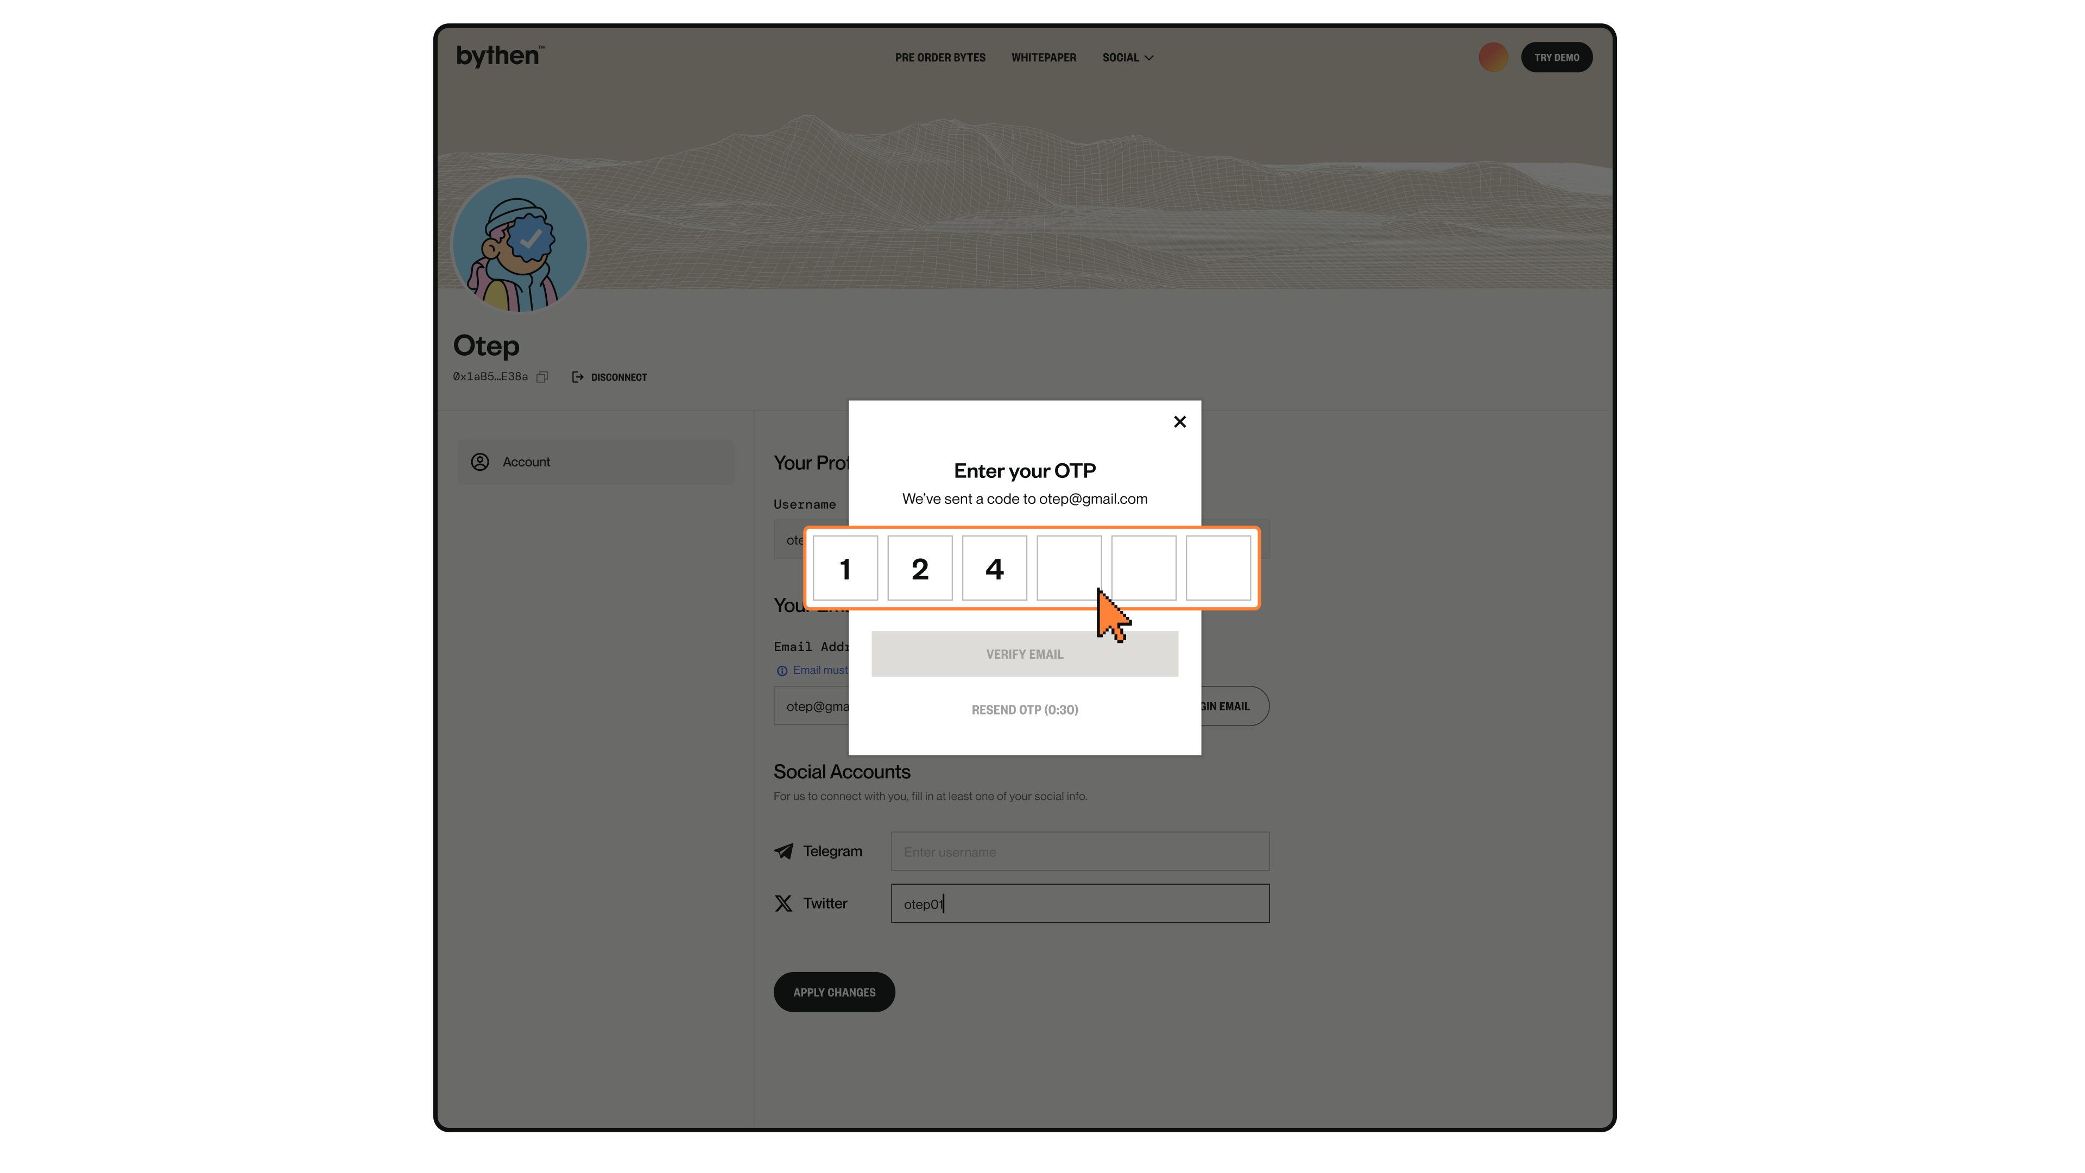
Task: Click the Twitter X logo icon
Action: tap(782, 904)
